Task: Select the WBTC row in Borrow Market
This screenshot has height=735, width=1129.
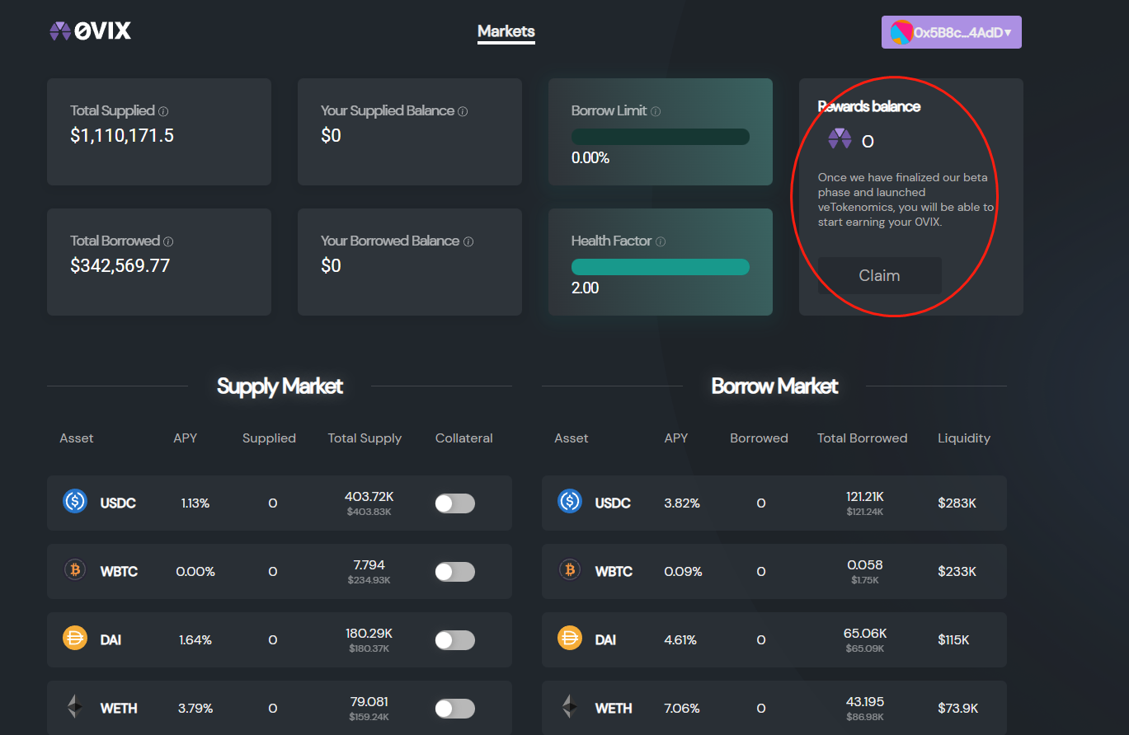Action: 774,571
